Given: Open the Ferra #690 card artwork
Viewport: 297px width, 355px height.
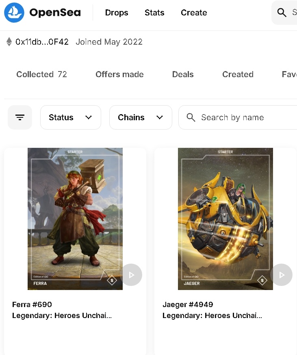Looking at the screenshot, I should coord(75,211).
